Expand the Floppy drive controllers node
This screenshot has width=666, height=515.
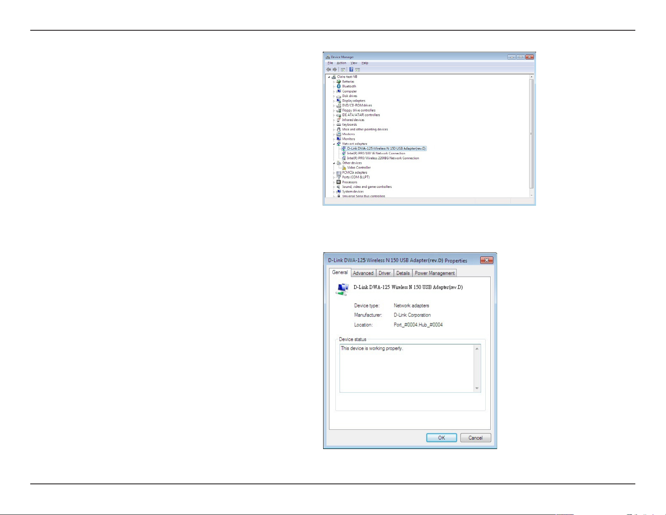[x=334, y=110]
